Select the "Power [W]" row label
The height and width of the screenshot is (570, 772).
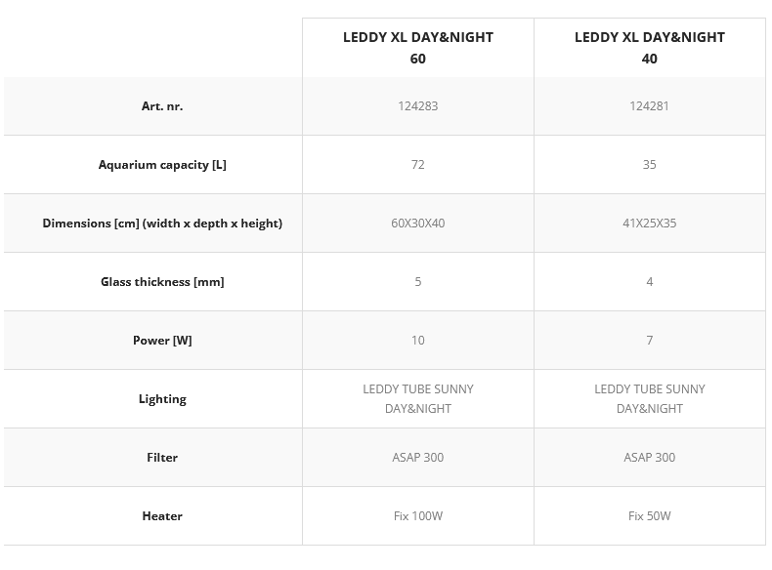pyautogui.click(x=162, y=341)
